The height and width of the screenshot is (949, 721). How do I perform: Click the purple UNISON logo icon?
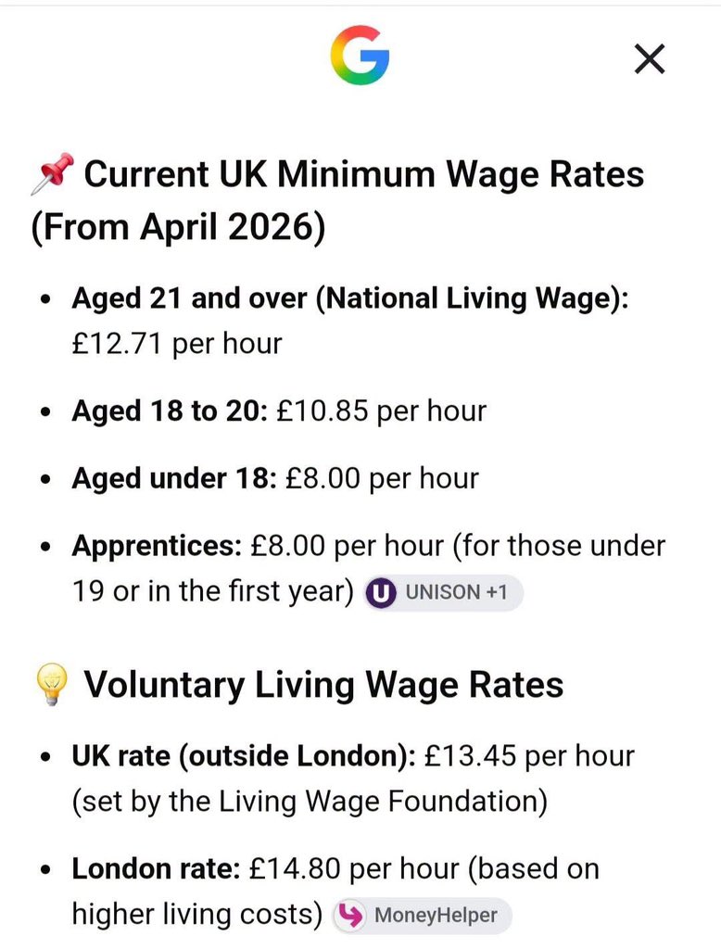click(381, 592)
